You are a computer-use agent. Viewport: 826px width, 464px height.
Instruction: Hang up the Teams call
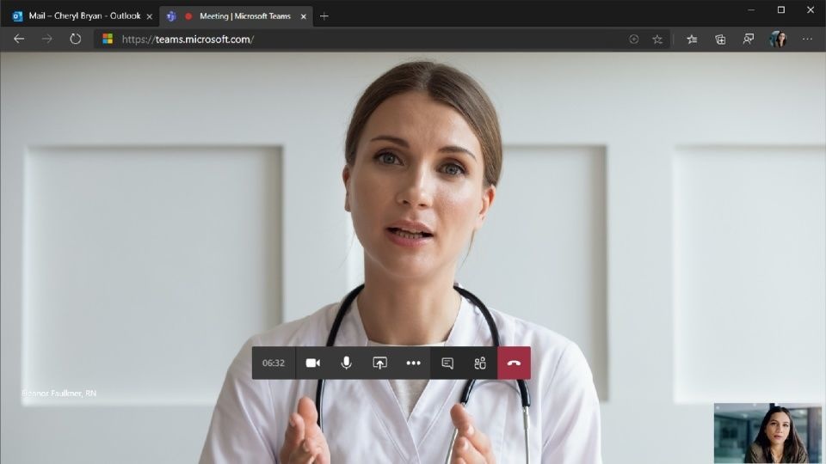[x=514, y=363]
